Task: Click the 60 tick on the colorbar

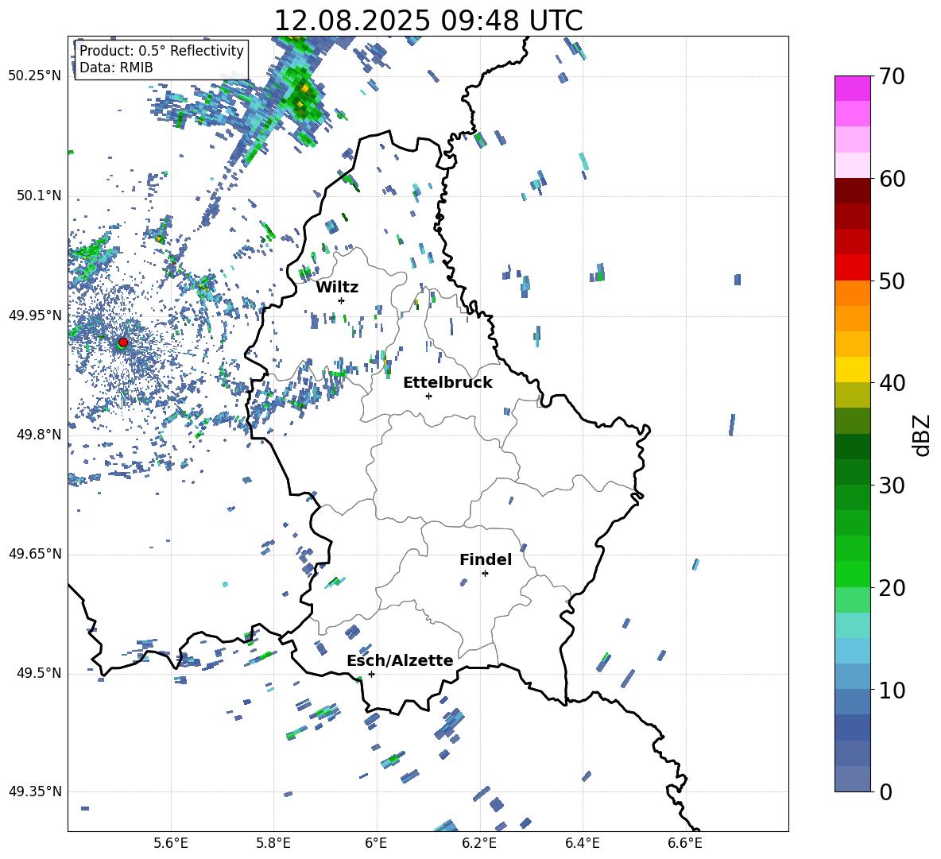Action: click(892, 179)
